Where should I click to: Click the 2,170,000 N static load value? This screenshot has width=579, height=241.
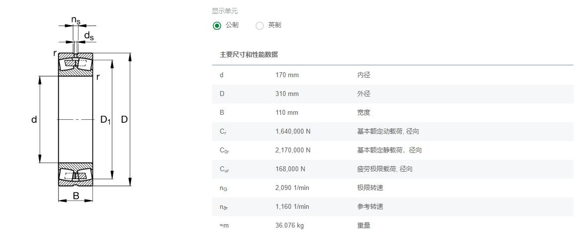(293, 150)
